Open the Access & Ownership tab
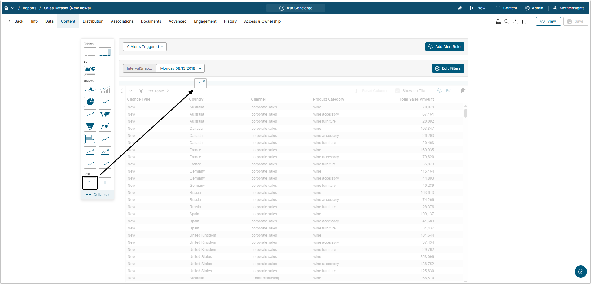This screenshot has height=284, width=591. (262, 21)
